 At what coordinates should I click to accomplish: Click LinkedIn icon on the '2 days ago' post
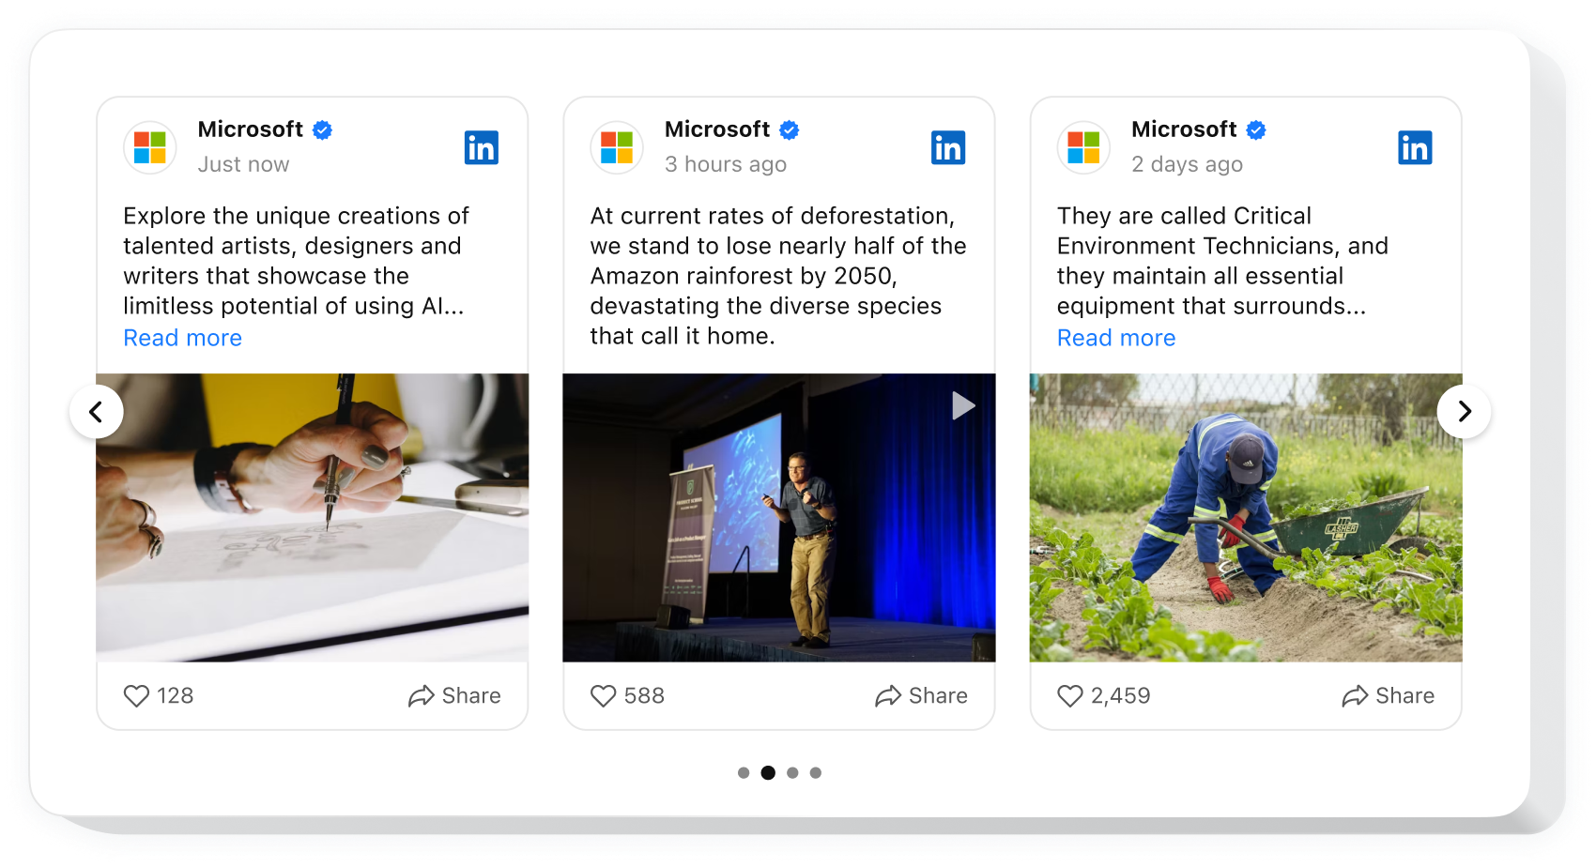(x=1415, y=147)
